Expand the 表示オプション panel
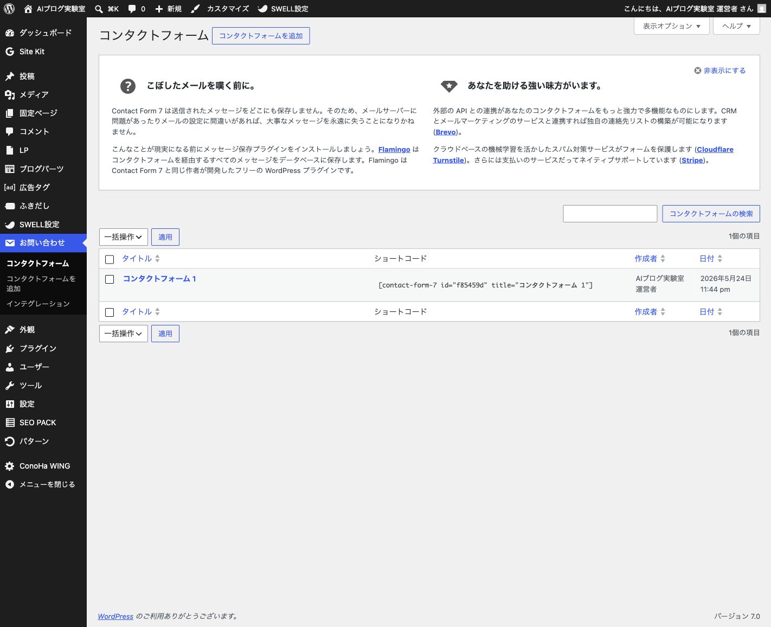The height and width of the screenshot is (627, 771). (x=672, y=26)
